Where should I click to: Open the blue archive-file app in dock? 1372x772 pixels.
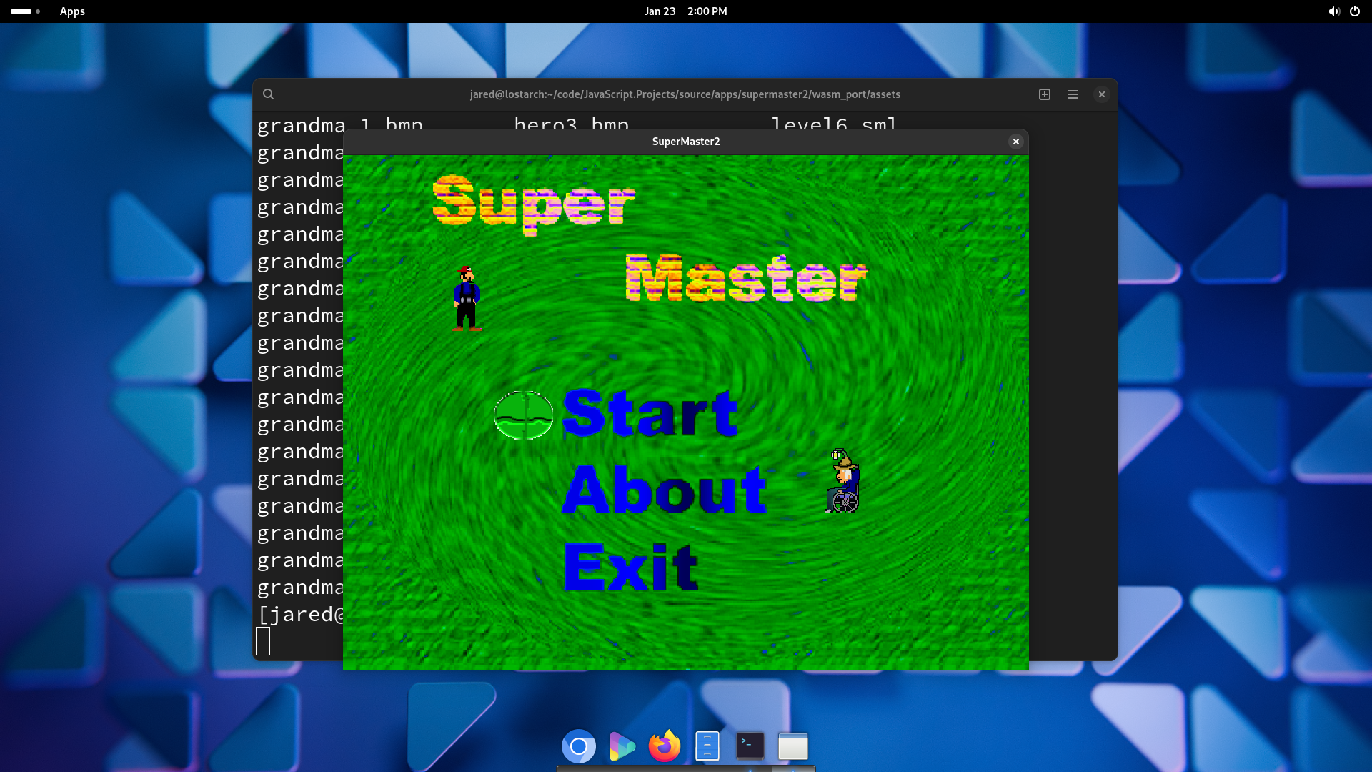click(707, 747)
